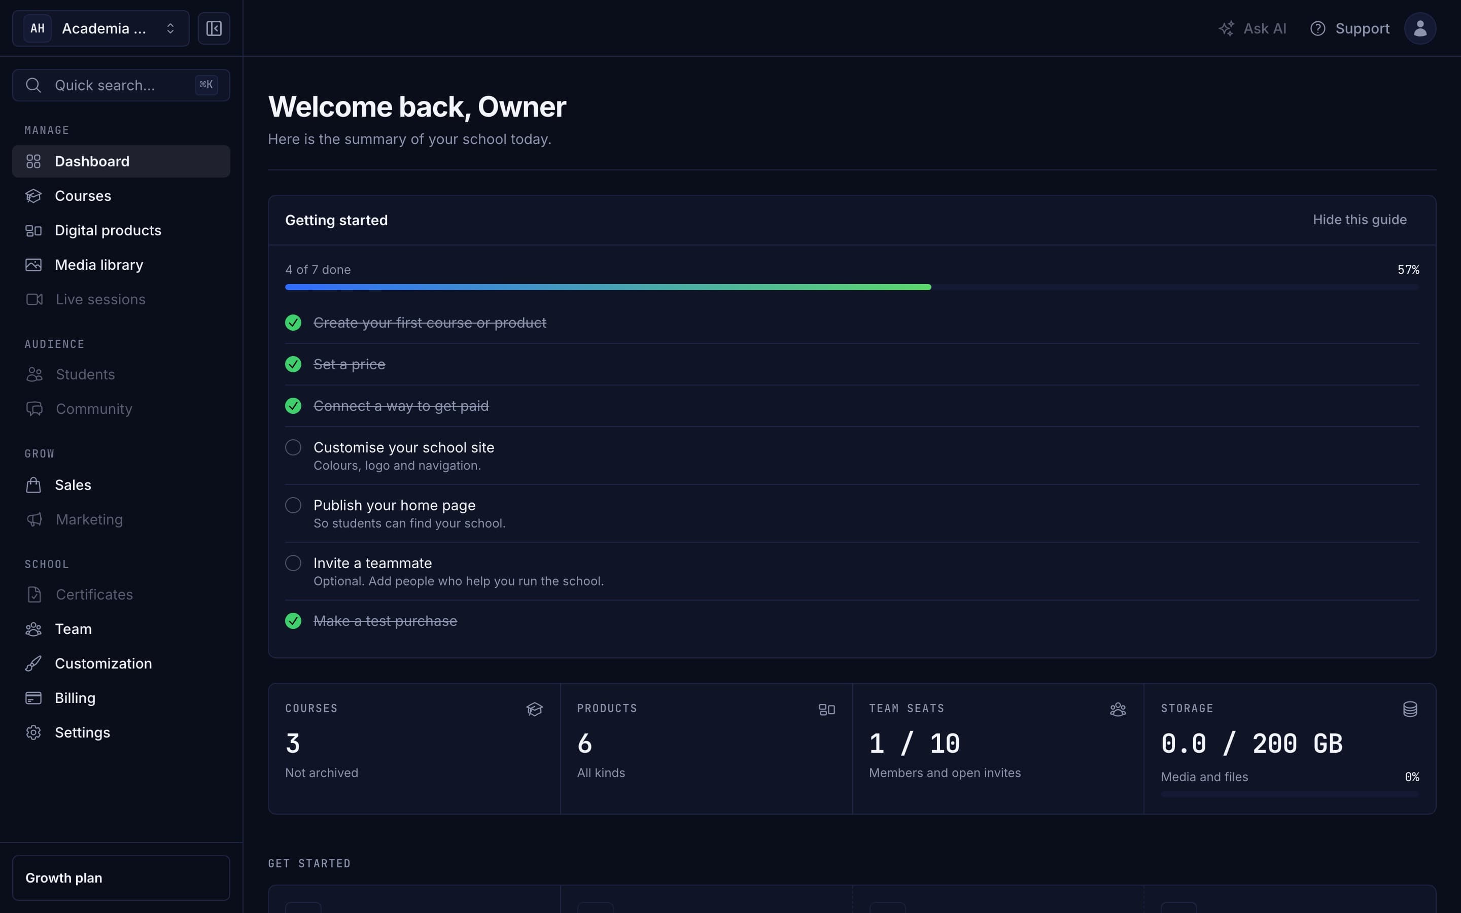This screenshot has height=913, width=1461.
Task: Click the Customization paintbrush icon
Action: (x=33, y=663)
